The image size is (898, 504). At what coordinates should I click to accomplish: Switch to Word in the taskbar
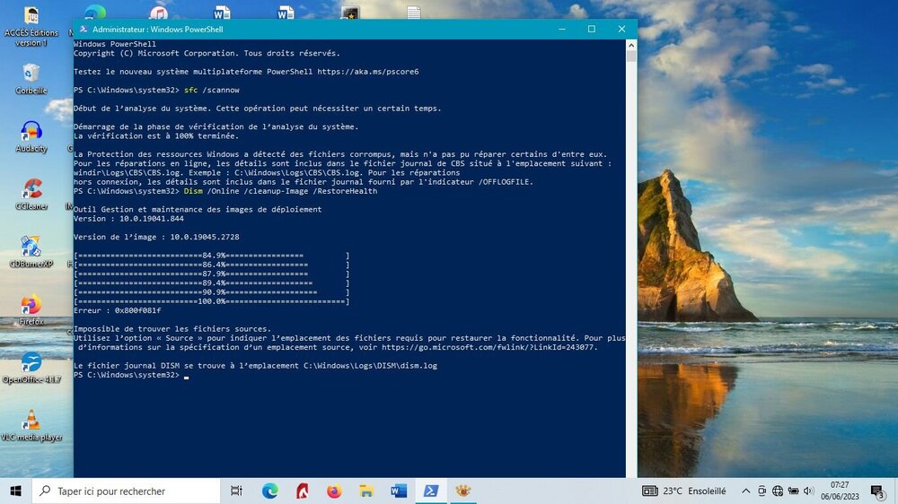tap(399, 491)
